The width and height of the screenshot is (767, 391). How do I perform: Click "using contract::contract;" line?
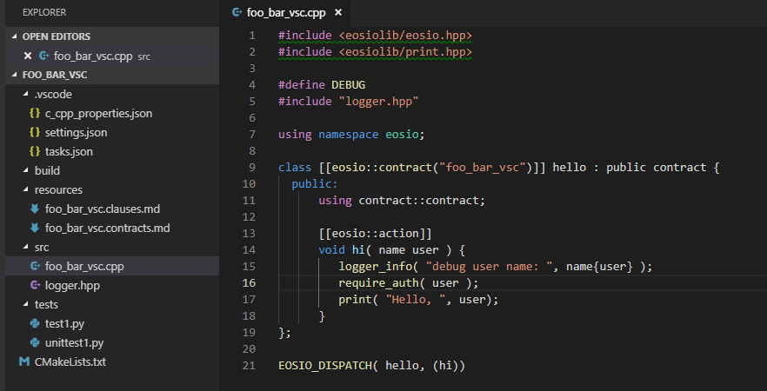(x=402, y=201)
